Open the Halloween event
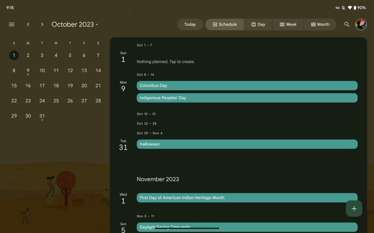Screen dimensions: 374x233 click(x=247, y=144)
